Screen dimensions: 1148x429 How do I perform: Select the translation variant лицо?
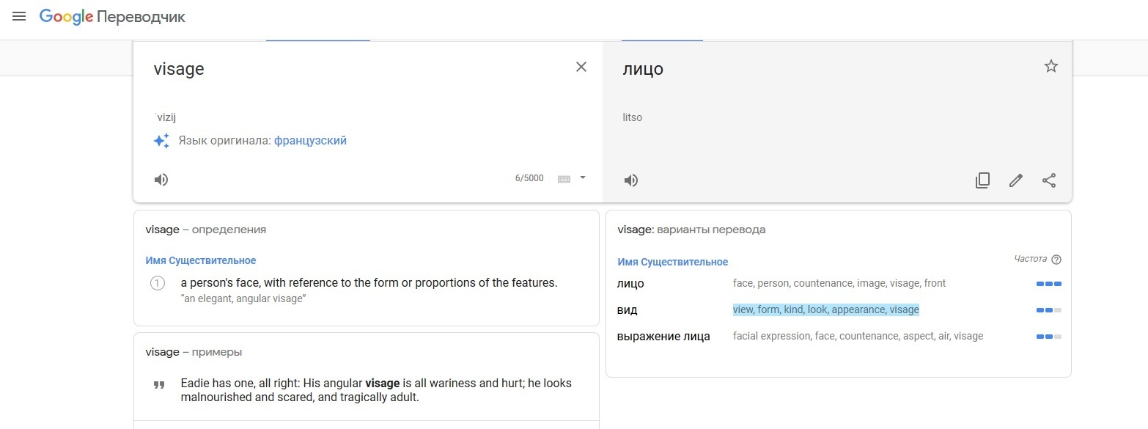(x=630, y=283)
